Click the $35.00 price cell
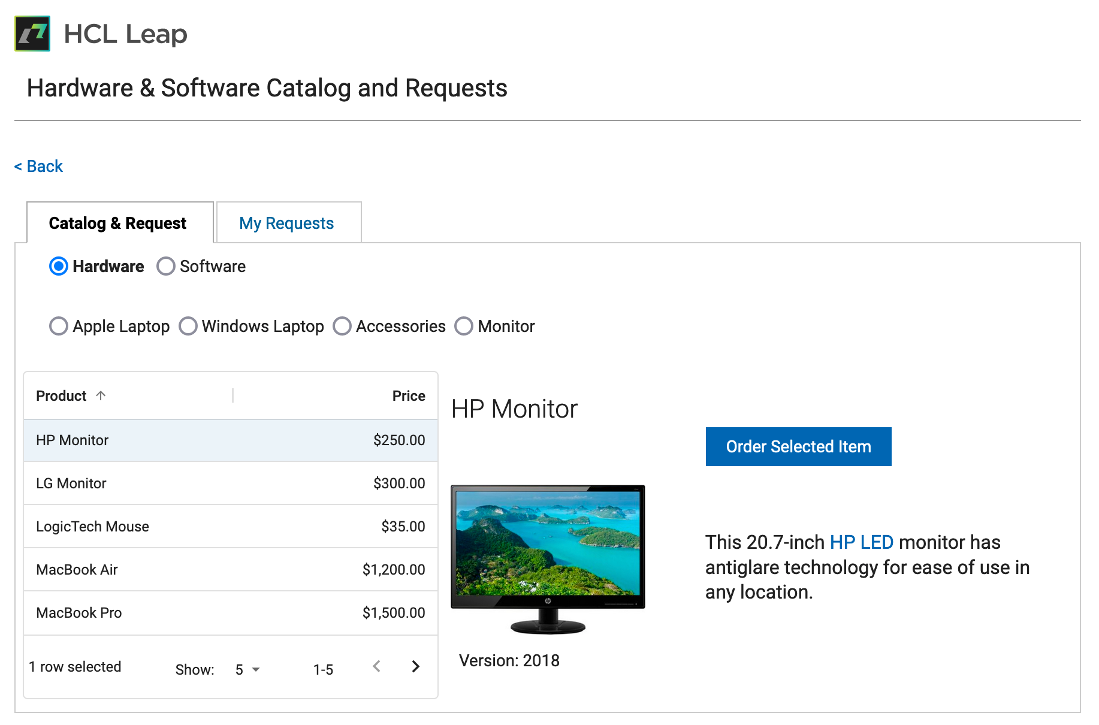This screenshot has height=725, width=1099. pos(403,527)
